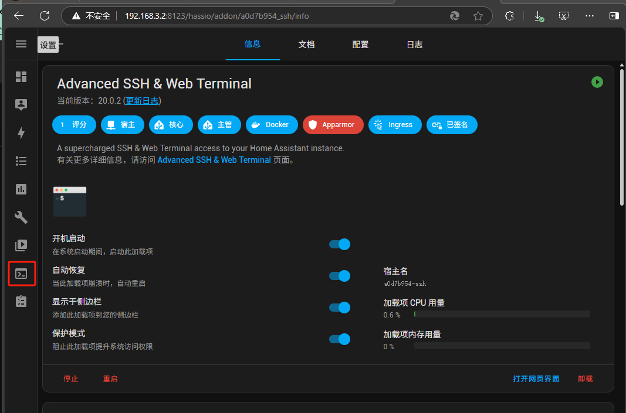The image size is (626, 413).
Task: Toggle the 自动恢复 switch
Action: pyautogui.click(x=340, y=276)
